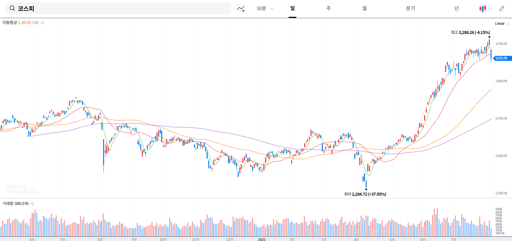Click the 최고 3,288.26 (-4.15%) high label
The width and height of the screenshot is (512, 241).
coord(470,32)
